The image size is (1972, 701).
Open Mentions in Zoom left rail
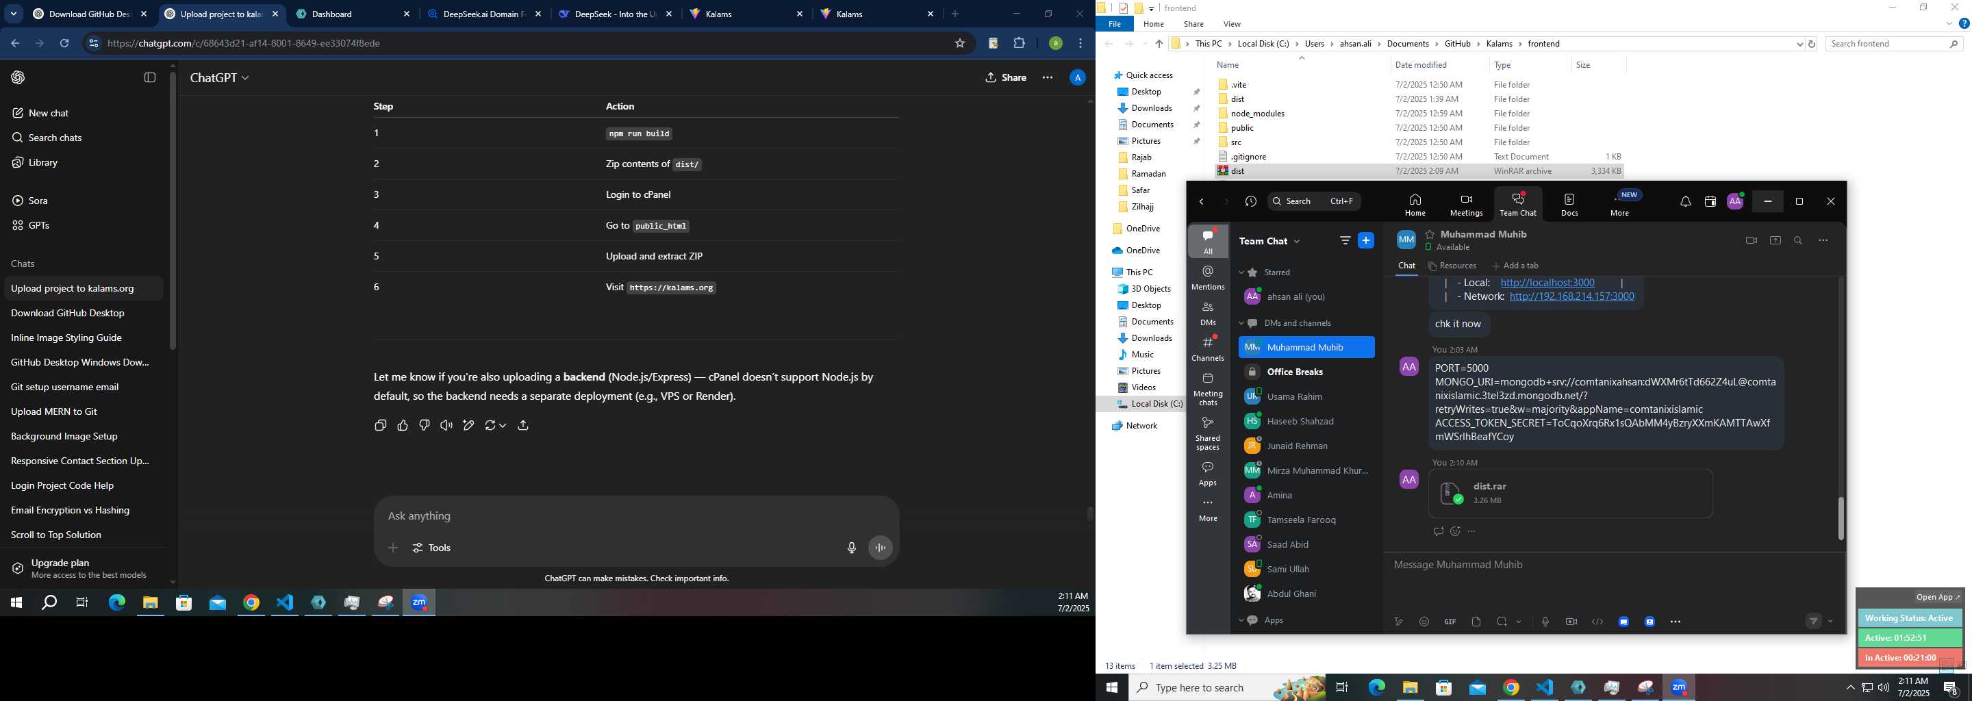[x=1208, y=278]
